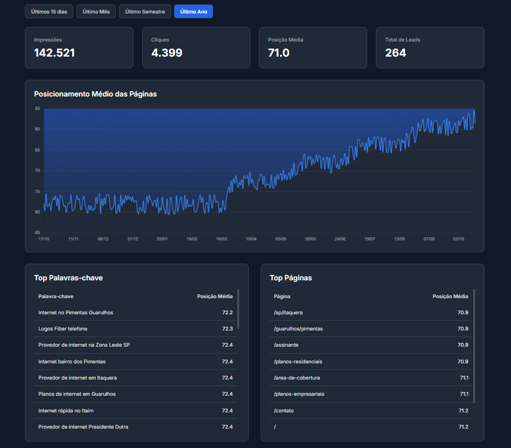This screenshot has width=511, height=448.
Task: Click the Posição Média card showing 71.0
Action: (313, 47)
